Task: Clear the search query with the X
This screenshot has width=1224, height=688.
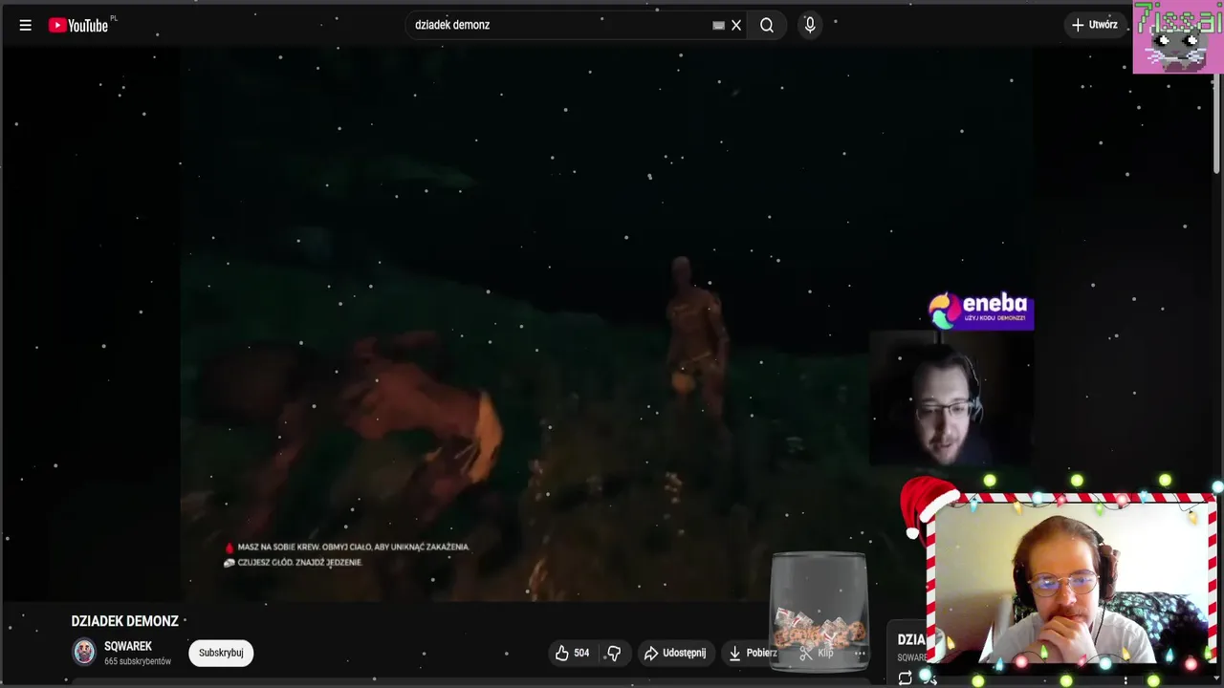Action: pos(736,26)
